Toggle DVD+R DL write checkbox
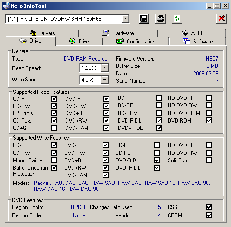Image resolution: width=231 pixels, height=227 pixels. coord(157,167)
